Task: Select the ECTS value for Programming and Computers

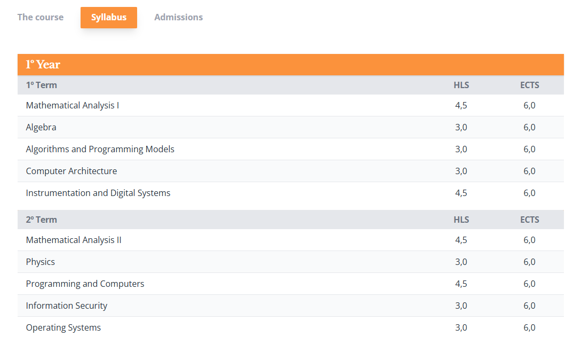Action: pos(529,284)
